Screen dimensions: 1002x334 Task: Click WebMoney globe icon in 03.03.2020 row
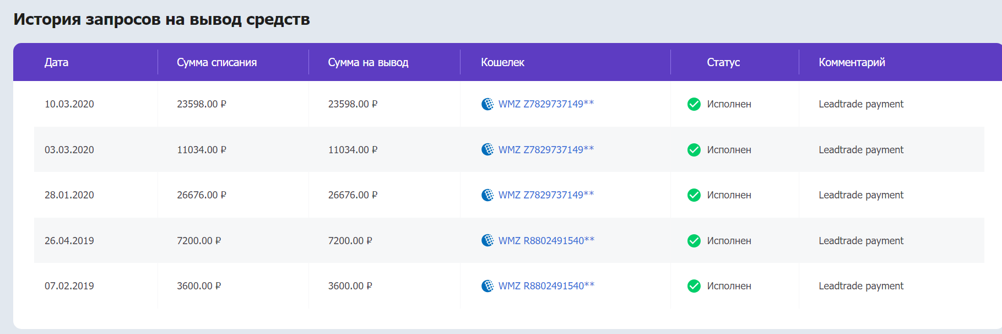coord(488,149)
